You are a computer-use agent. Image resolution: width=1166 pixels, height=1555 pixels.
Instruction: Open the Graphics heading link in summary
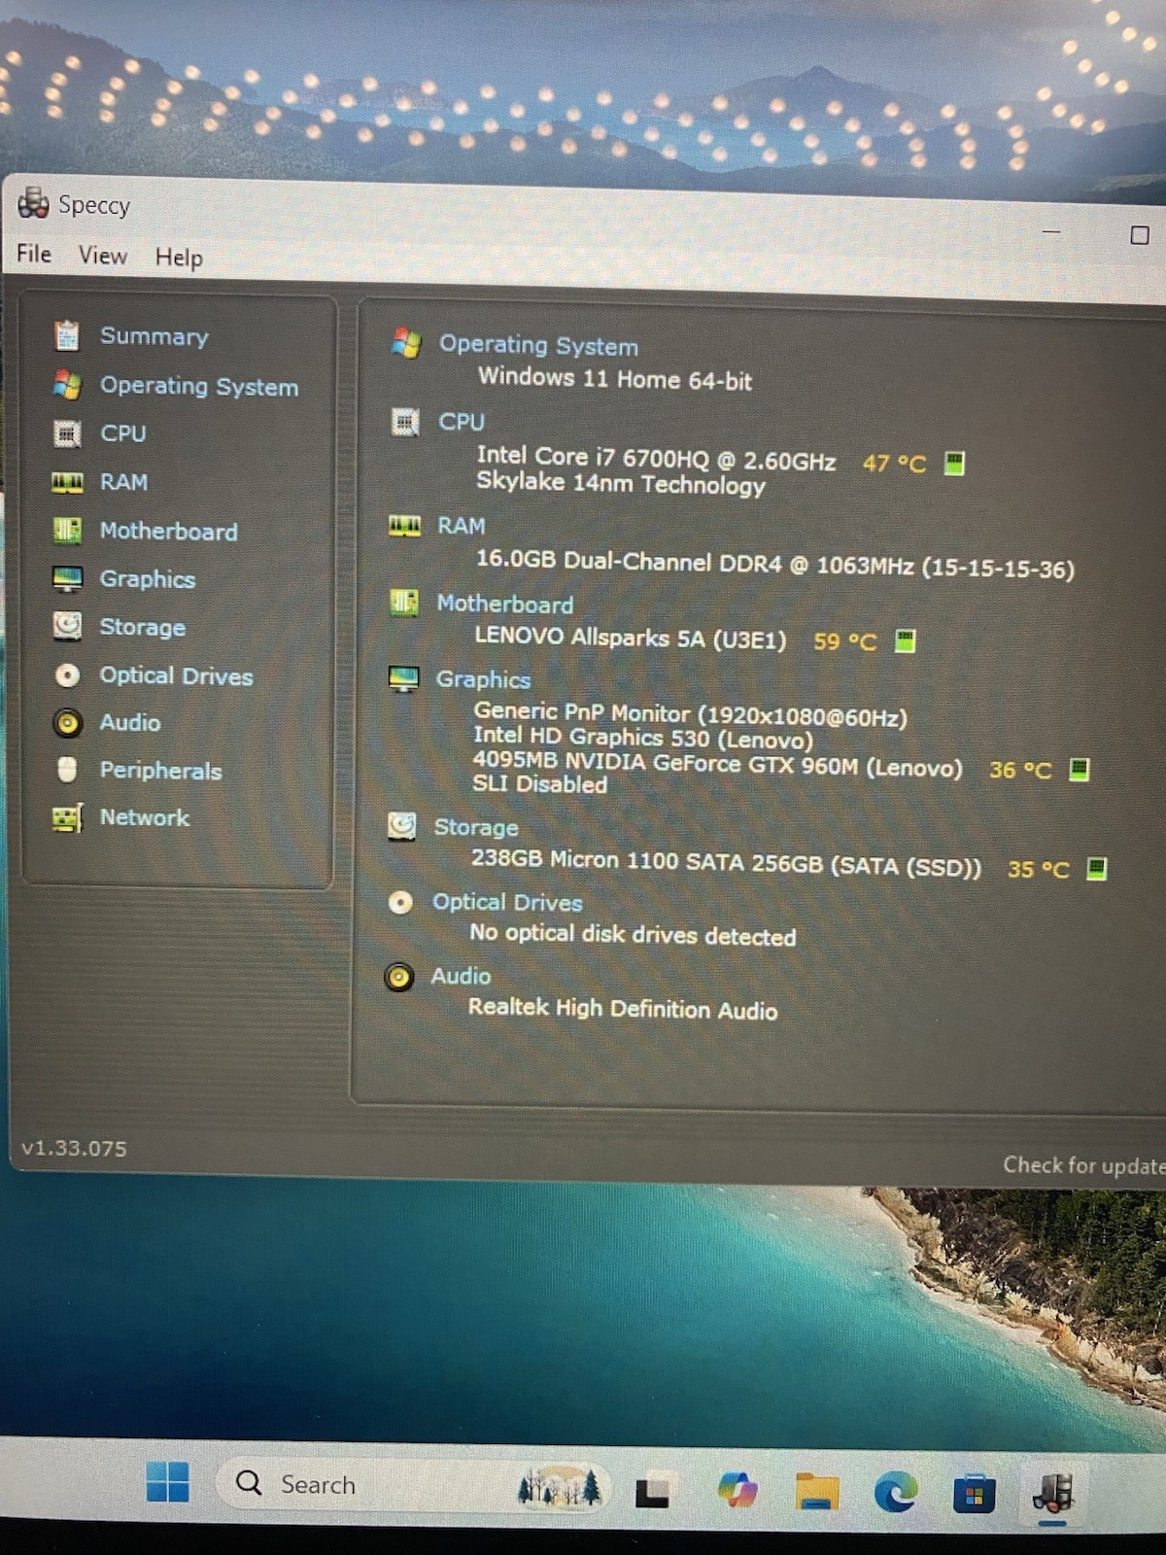tap(483, 679)
